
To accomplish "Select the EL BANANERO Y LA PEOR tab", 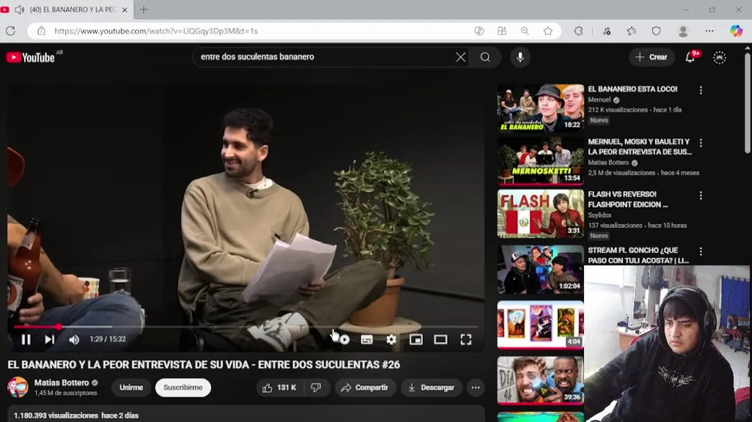I will point(73,10).
